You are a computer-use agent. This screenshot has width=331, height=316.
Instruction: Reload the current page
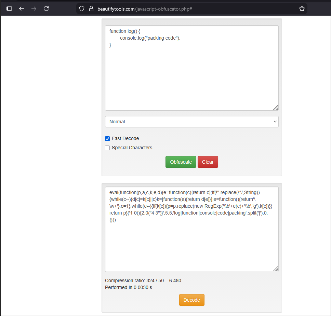(46, 9)
